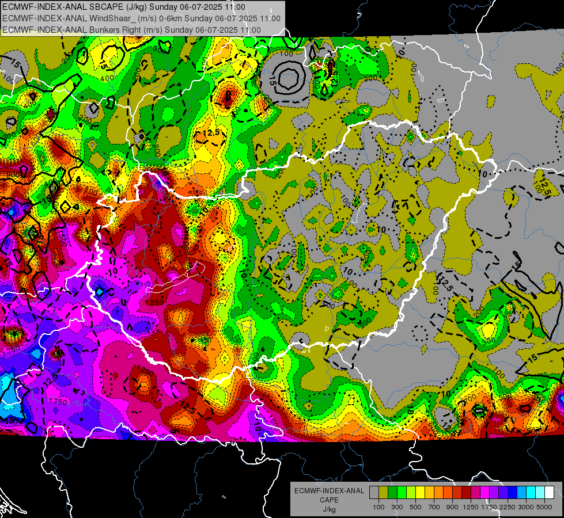Select the bright magenta legend swatch
The image size is (564, 518).
pos(485,493)
